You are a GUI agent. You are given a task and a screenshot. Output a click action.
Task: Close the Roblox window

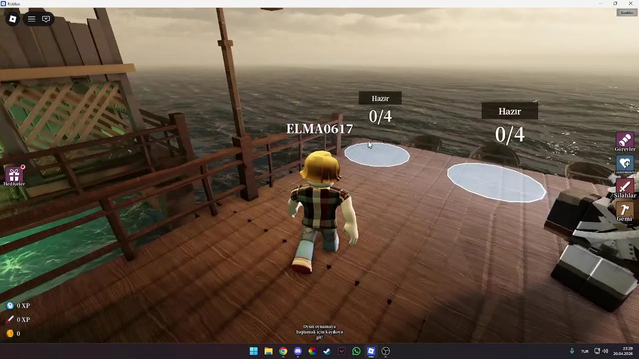coord(631,3)
